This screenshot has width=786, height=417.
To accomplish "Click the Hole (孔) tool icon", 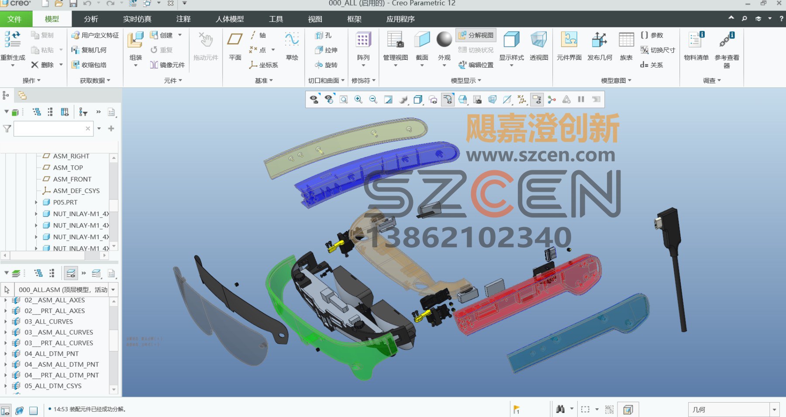I will pos(319,35).
